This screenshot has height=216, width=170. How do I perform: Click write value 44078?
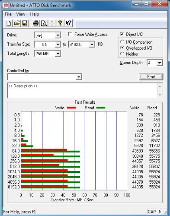point(138,182)
